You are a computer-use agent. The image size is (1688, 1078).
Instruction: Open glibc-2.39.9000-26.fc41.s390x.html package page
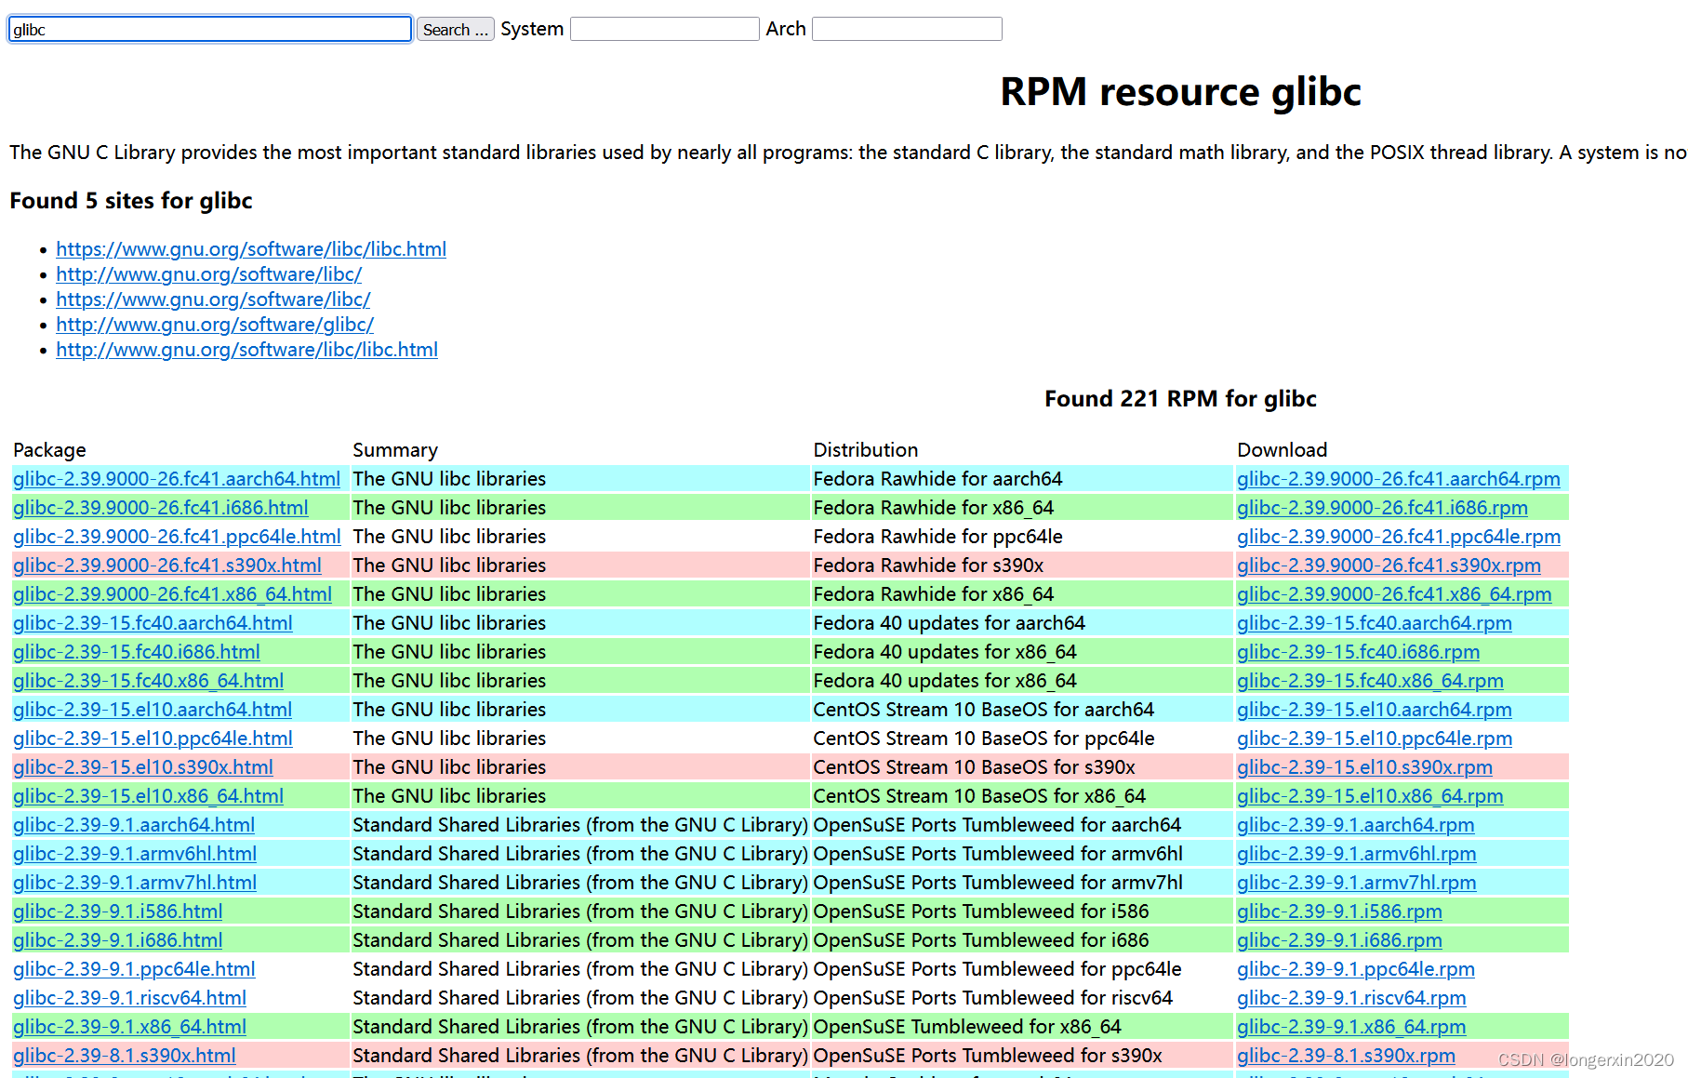point(166,565)
